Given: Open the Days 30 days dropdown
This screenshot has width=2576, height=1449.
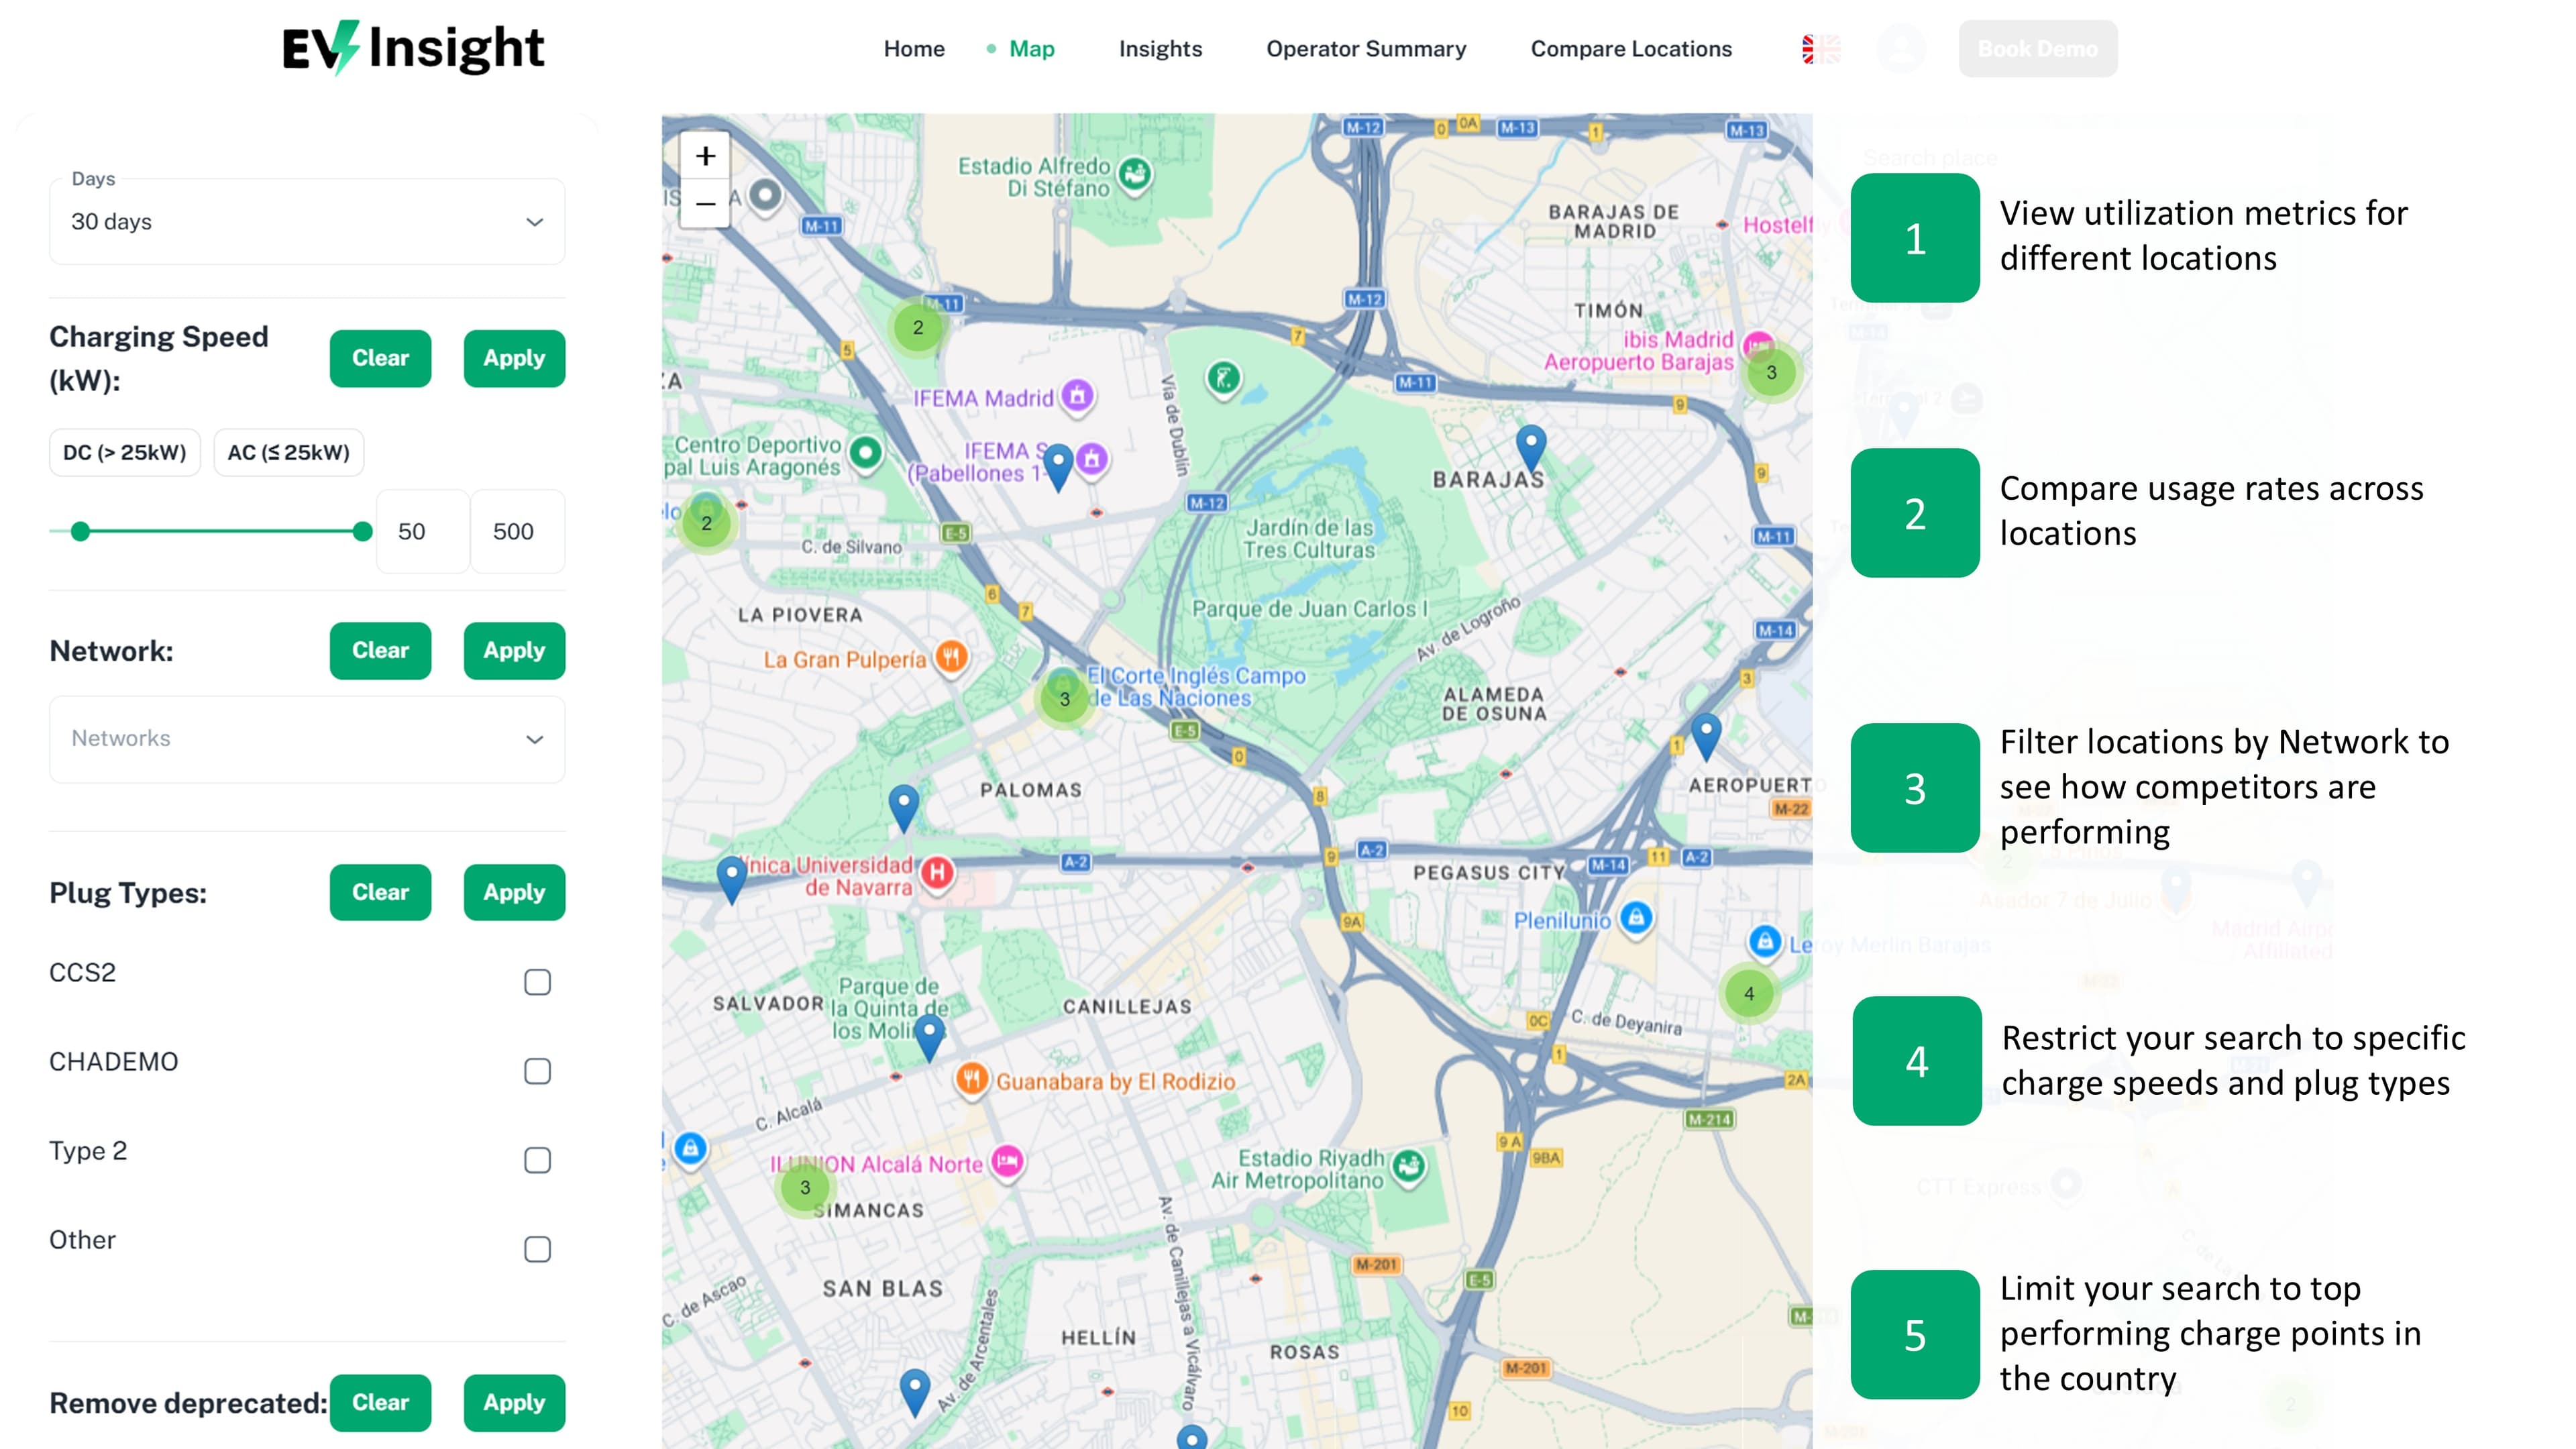Looking at the screenshot, I should point(307,222).
